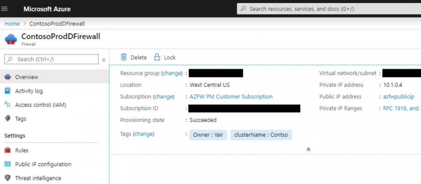Select the 10.1.0.4 private IP value
The width and height of the screenshot is (421, 184).
[x=392, y=85]
